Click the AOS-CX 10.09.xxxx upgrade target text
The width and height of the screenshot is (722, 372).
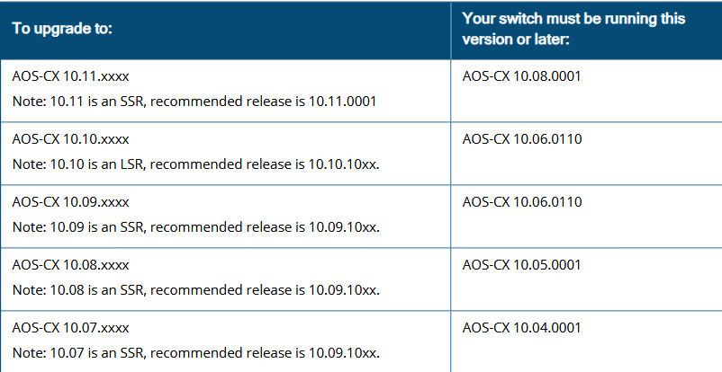[71, 202]
